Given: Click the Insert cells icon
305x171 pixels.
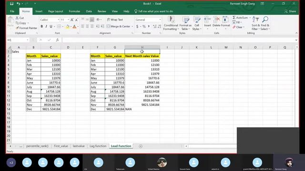Looking at the screenshot, I should click(x=208, y=20).
